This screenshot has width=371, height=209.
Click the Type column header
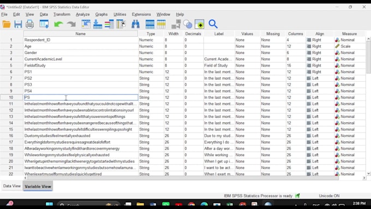151,34
